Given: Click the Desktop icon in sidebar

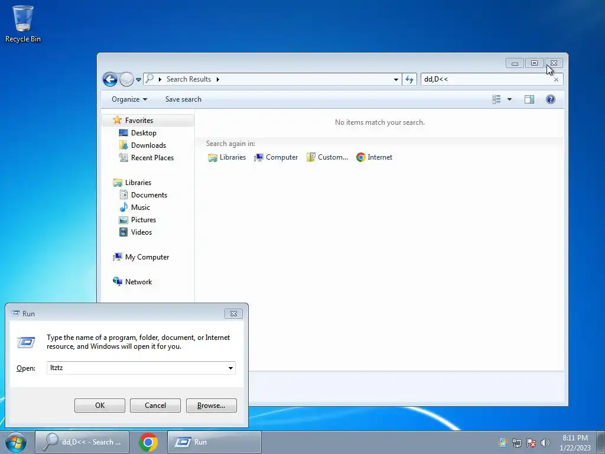Looking at the screenshot, I should tap(123, 133).
